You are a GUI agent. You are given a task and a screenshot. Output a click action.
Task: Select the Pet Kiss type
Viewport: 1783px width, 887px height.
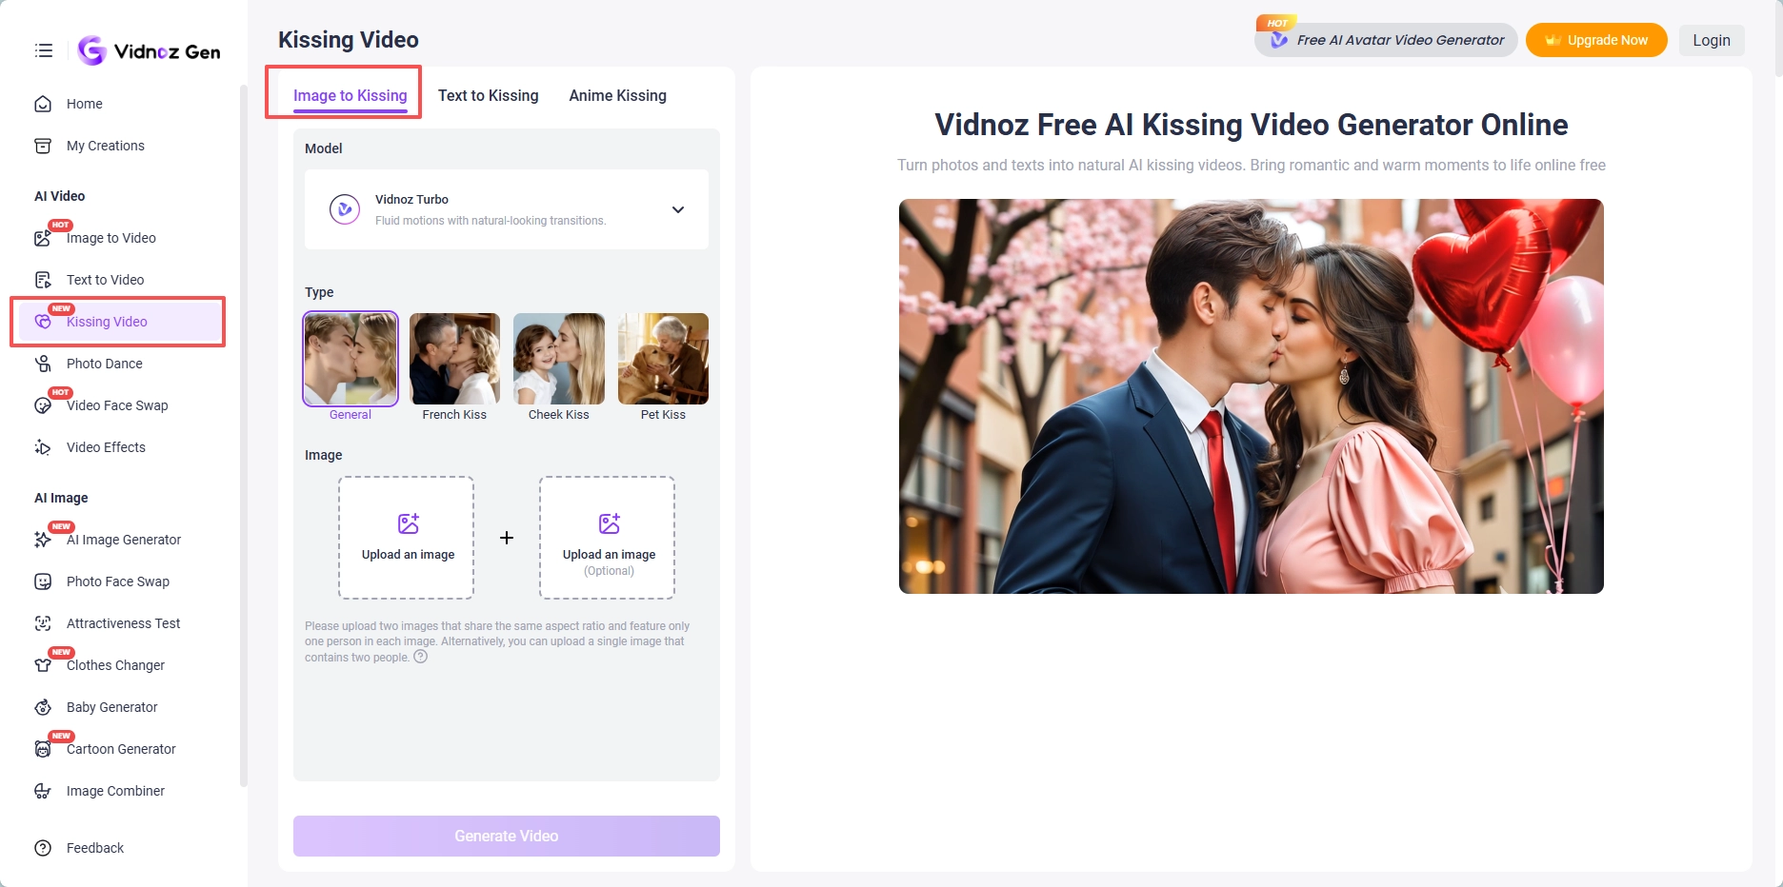(663, 359)
